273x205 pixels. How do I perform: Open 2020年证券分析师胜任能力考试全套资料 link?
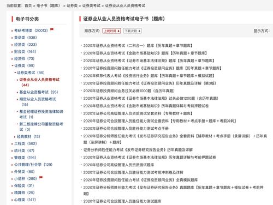(175, 139)
